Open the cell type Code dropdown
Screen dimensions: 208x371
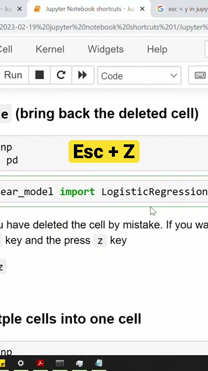[x=139, y=75]
